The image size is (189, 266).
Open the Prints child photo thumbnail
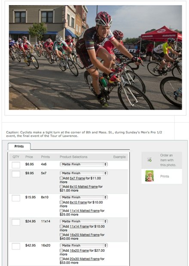pyautogui.click(x=149, y=176)
